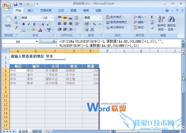
Task: Decrease cell indent
Action: click(x=60, y=29)
